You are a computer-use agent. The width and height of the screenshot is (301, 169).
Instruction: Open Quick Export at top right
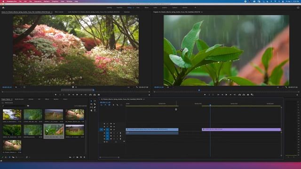pyautogui.click(x=298, y=8)
